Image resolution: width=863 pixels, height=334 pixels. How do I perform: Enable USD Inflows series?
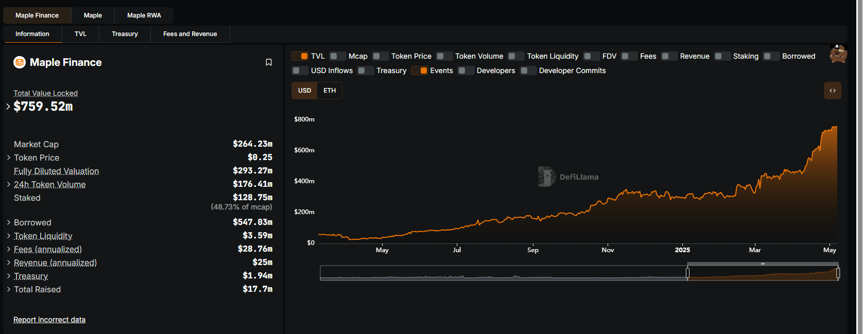(300, 71)
